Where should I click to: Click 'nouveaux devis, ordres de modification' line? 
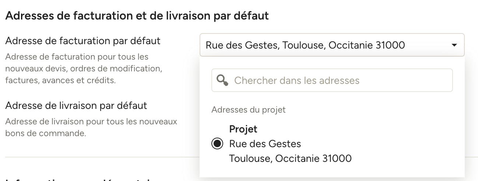(84, 69)
